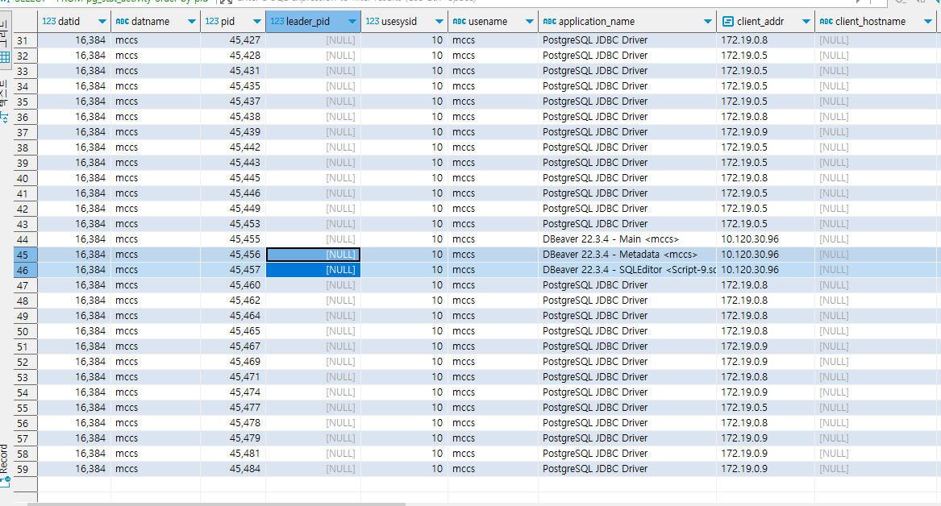Click pid cell 45,484

pyautogui.click(x=233, y=469)
